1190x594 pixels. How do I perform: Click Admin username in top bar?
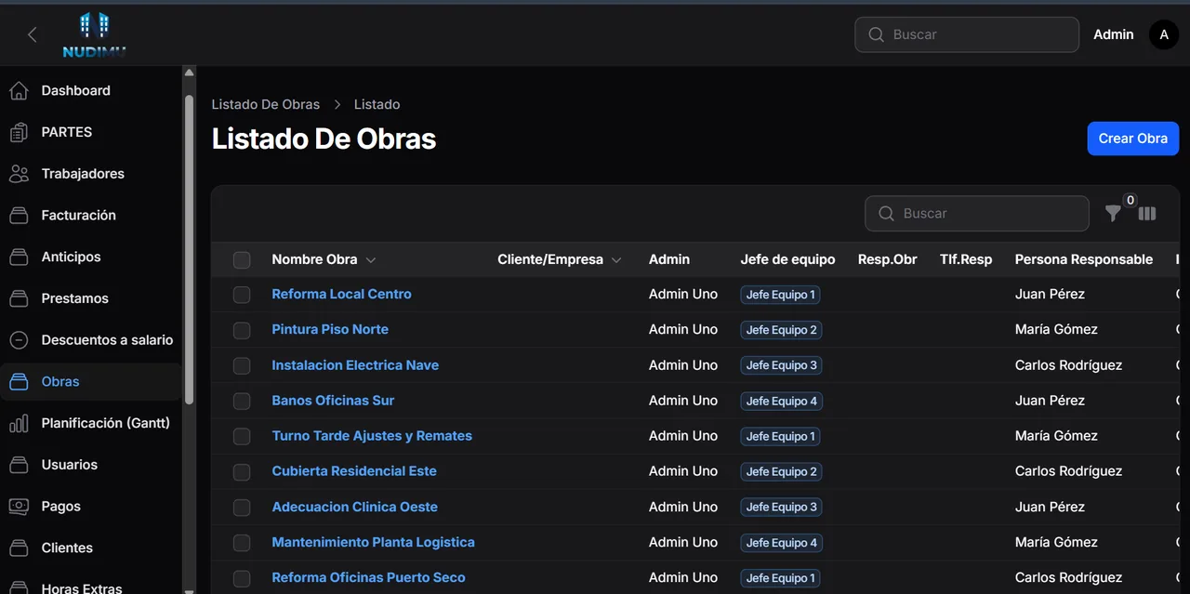tap(1113, 34)
